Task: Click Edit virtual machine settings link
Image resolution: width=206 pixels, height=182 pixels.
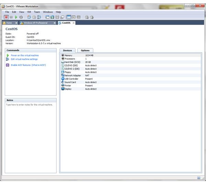Action: (x=24, y=59)
